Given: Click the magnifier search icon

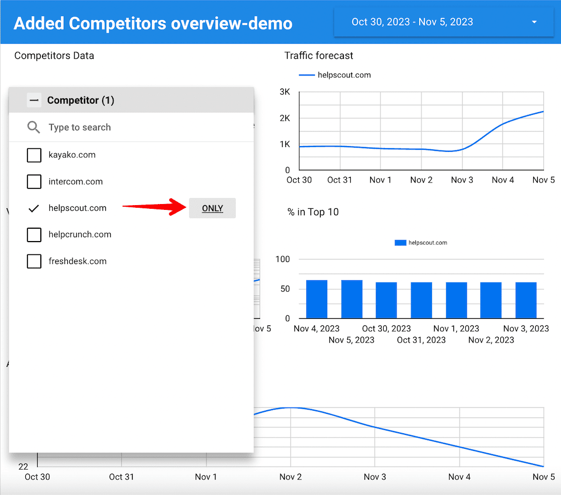Looking at the screenshot, I should 34,127.
